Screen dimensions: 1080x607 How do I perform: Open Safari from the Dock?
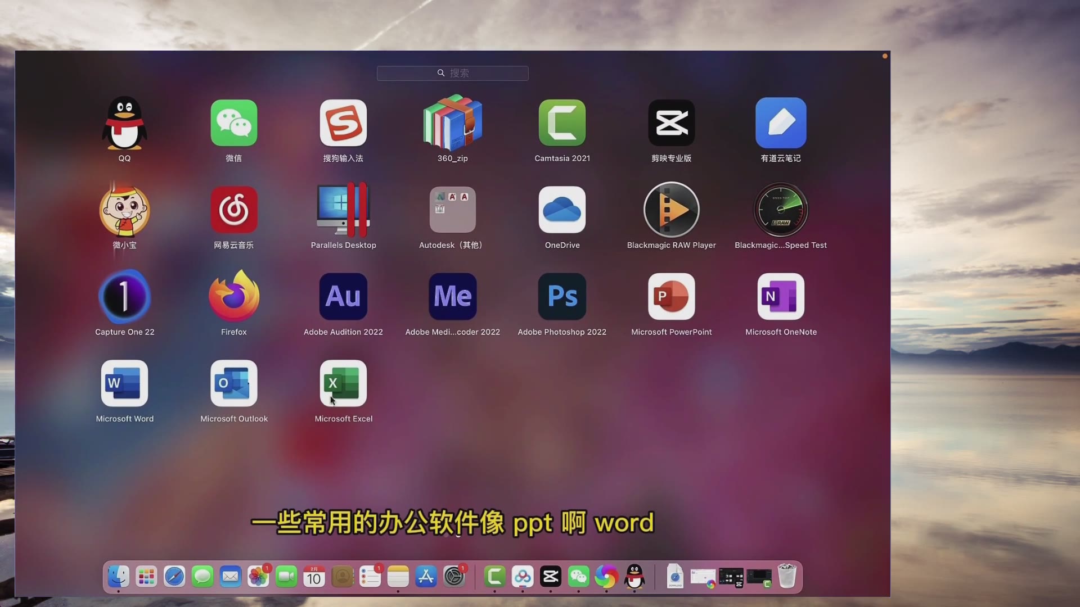pos(174,577)
